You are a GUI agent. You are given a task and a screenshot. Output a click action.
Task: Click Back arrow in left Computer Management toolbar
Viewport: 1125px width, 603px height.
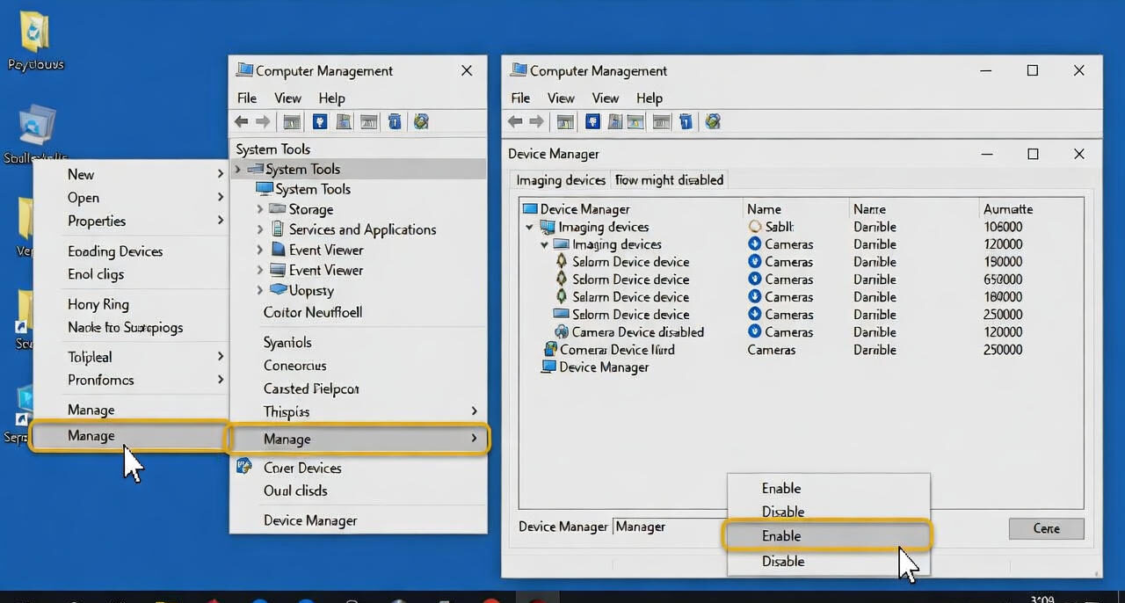tap(242, 122)
